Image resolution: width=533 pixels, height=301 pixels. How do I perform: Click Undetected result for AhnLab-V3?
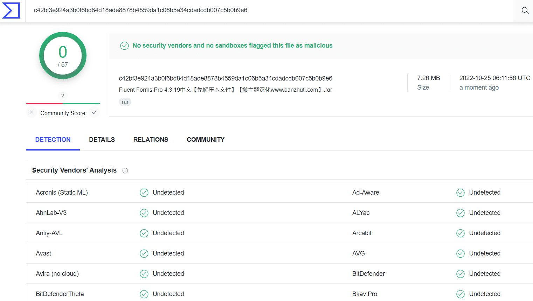coord(168,213)
